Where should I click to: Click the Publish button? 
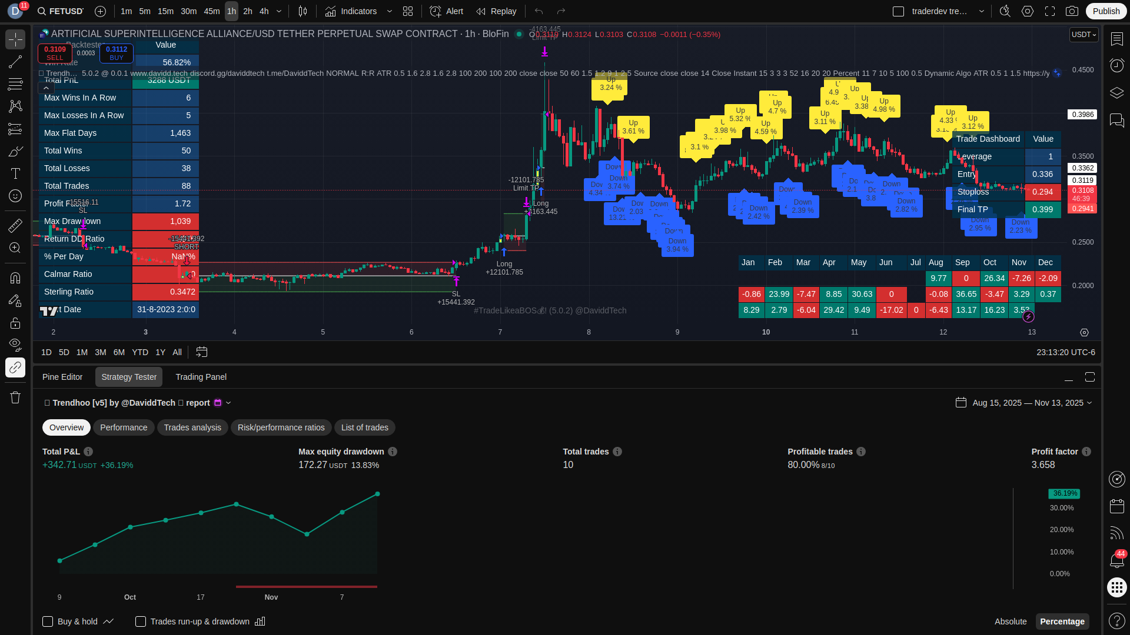tap(1106, 11)
